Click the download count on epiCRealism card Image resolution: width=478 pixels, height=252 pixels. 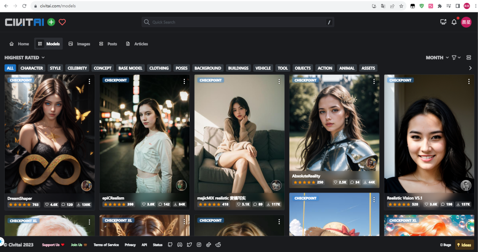coord(179,204)
